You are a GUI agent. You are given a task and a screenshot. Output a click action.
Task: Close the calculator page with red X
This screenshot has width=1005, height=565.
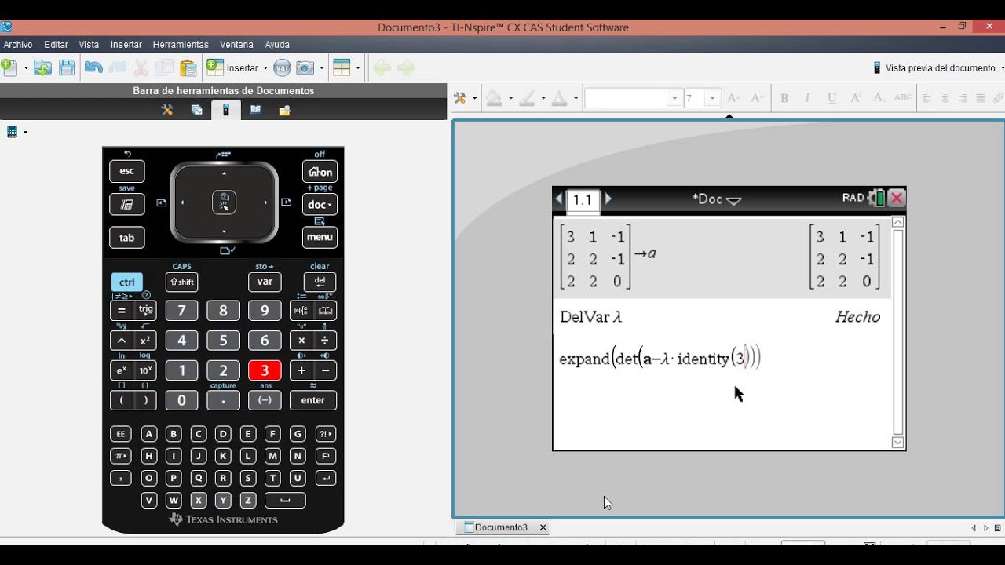(x=897, y=199)
